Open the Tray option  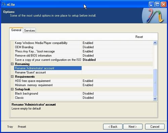pyautogui.click(x=10, y=127)
